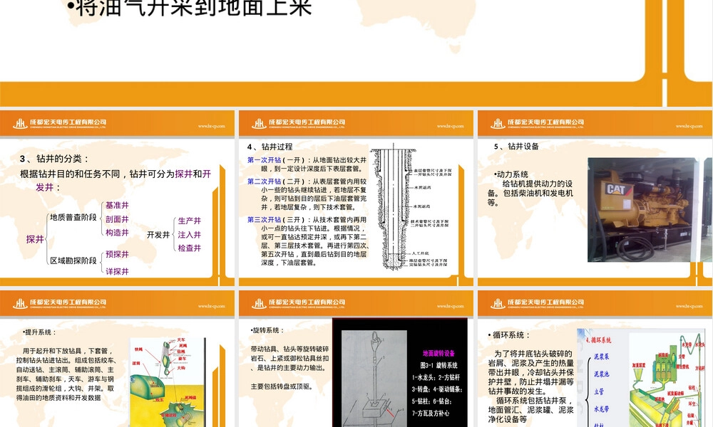The height and width of the screenshot is (427, 713).
Task: Click the 动力系统 bullet heading
Action: (x=511, y=174)
